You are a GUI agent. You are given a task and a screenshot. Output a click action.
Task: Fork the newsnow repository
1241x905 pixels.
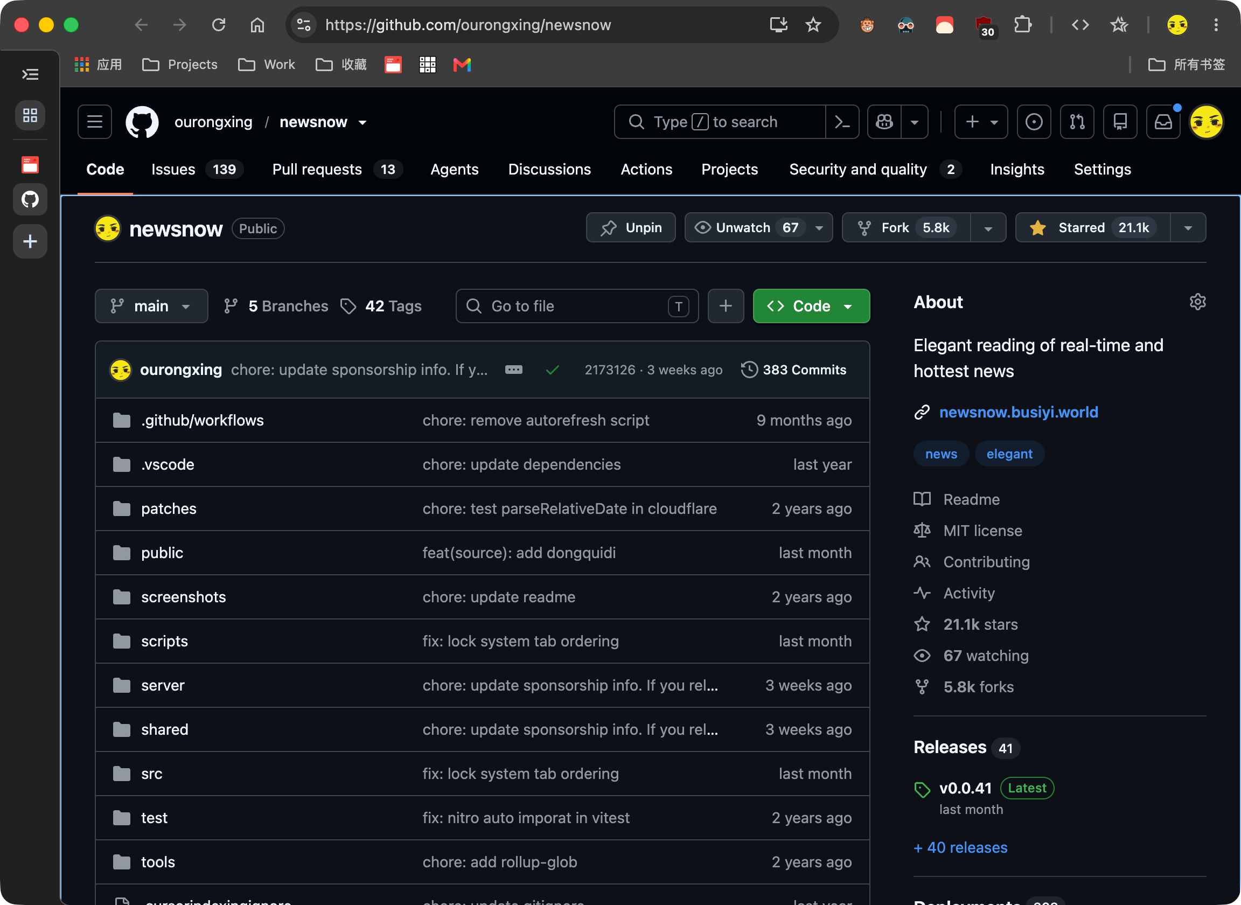(907, 227)
